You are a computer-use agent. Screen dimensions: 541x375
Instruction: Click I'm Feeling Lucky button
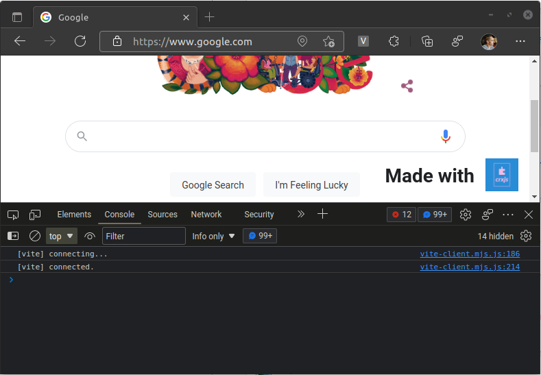tap(311, 185)
